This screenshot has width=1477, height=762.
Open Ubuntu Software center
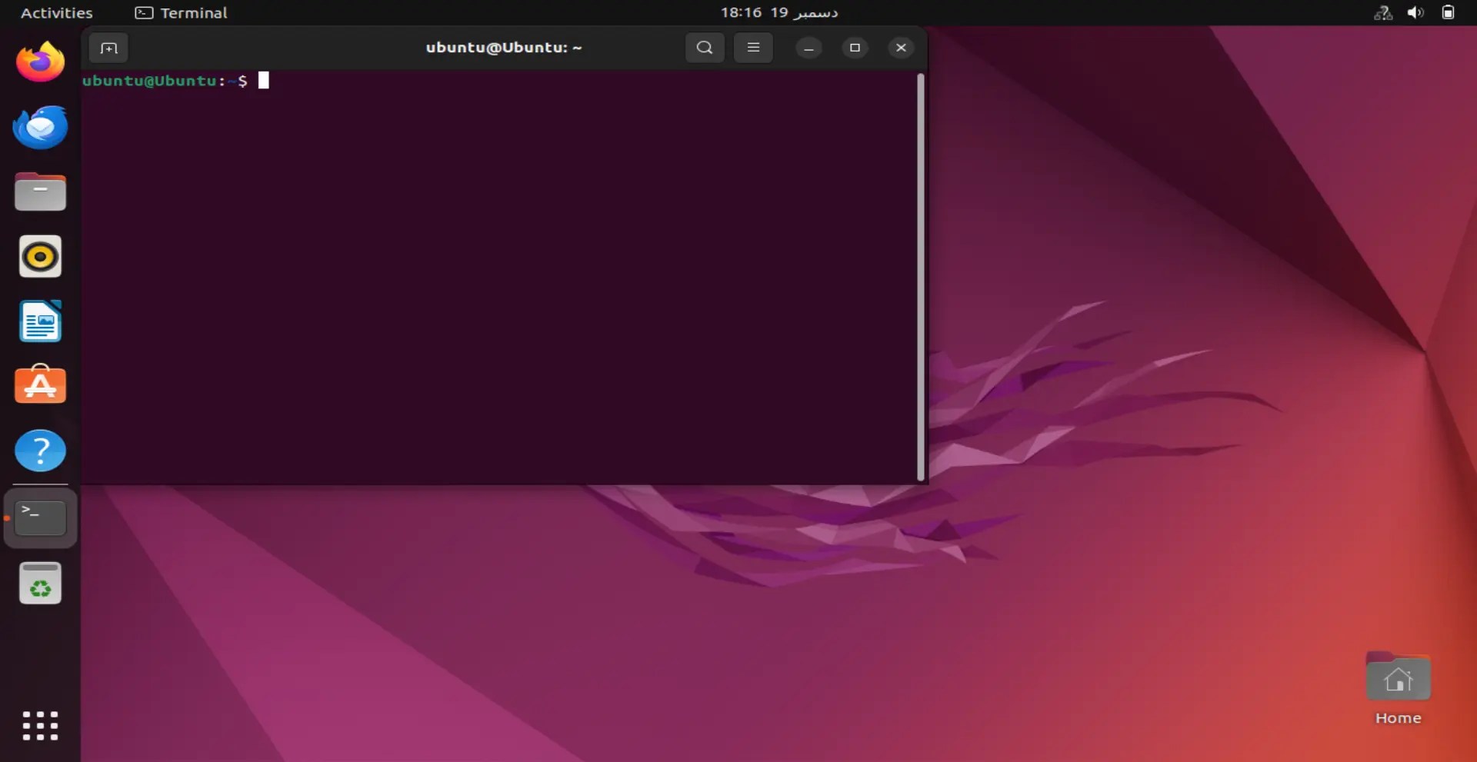(40, 385)
